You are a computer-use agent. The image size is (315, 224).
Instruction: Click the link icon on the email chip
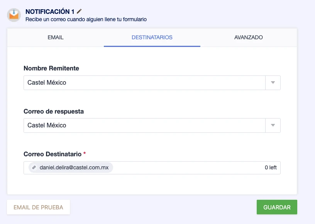click(x=34, y=167)
